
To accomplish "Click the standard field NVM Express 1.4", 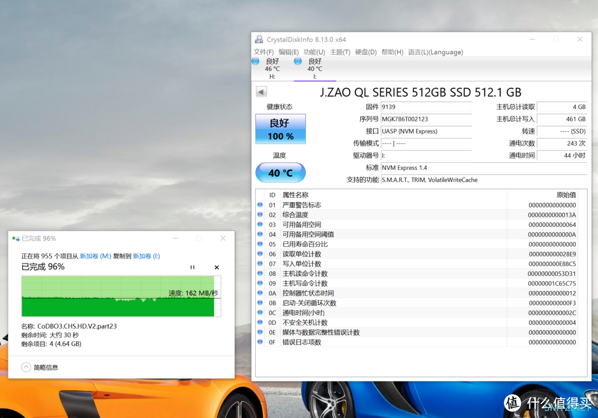I will [483, 168].
